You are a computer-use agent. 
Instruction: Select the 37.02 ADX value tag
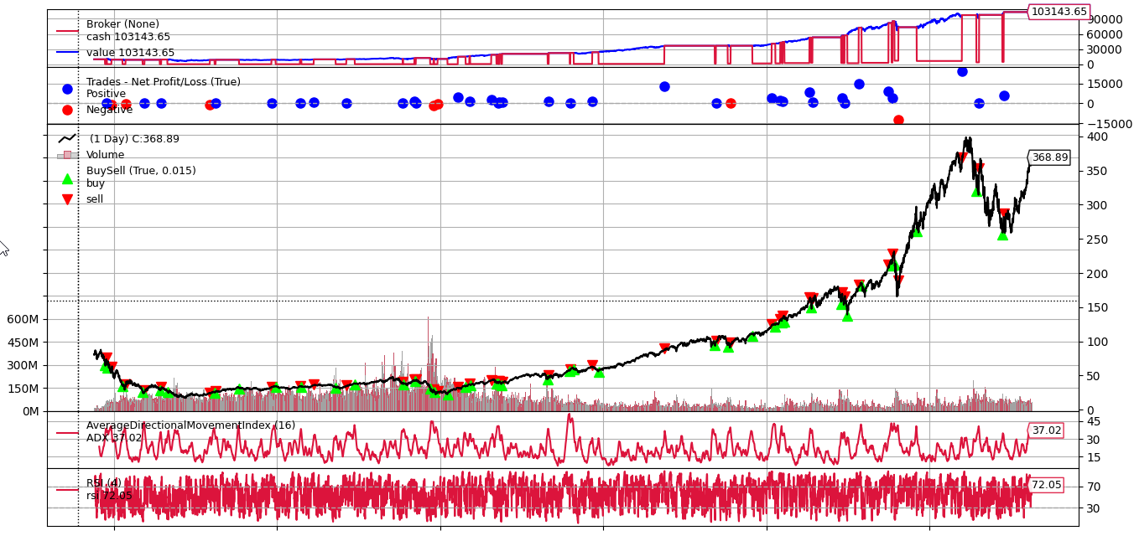click(x=1046, y=430)
